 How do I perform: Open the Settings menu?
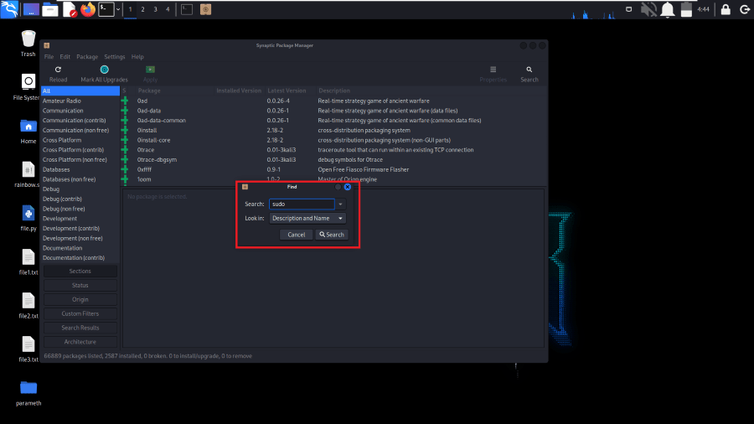point(115,57)
